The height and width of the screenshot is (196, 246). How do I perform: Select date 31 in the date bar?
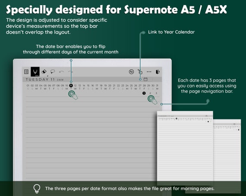157,86
